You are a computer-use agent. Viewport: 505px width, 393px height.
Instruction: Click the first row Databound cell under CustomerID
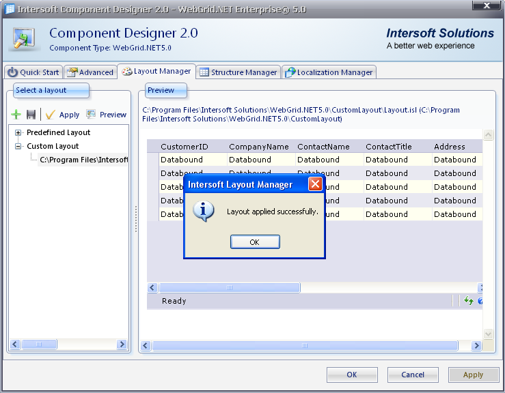(193, 160)
